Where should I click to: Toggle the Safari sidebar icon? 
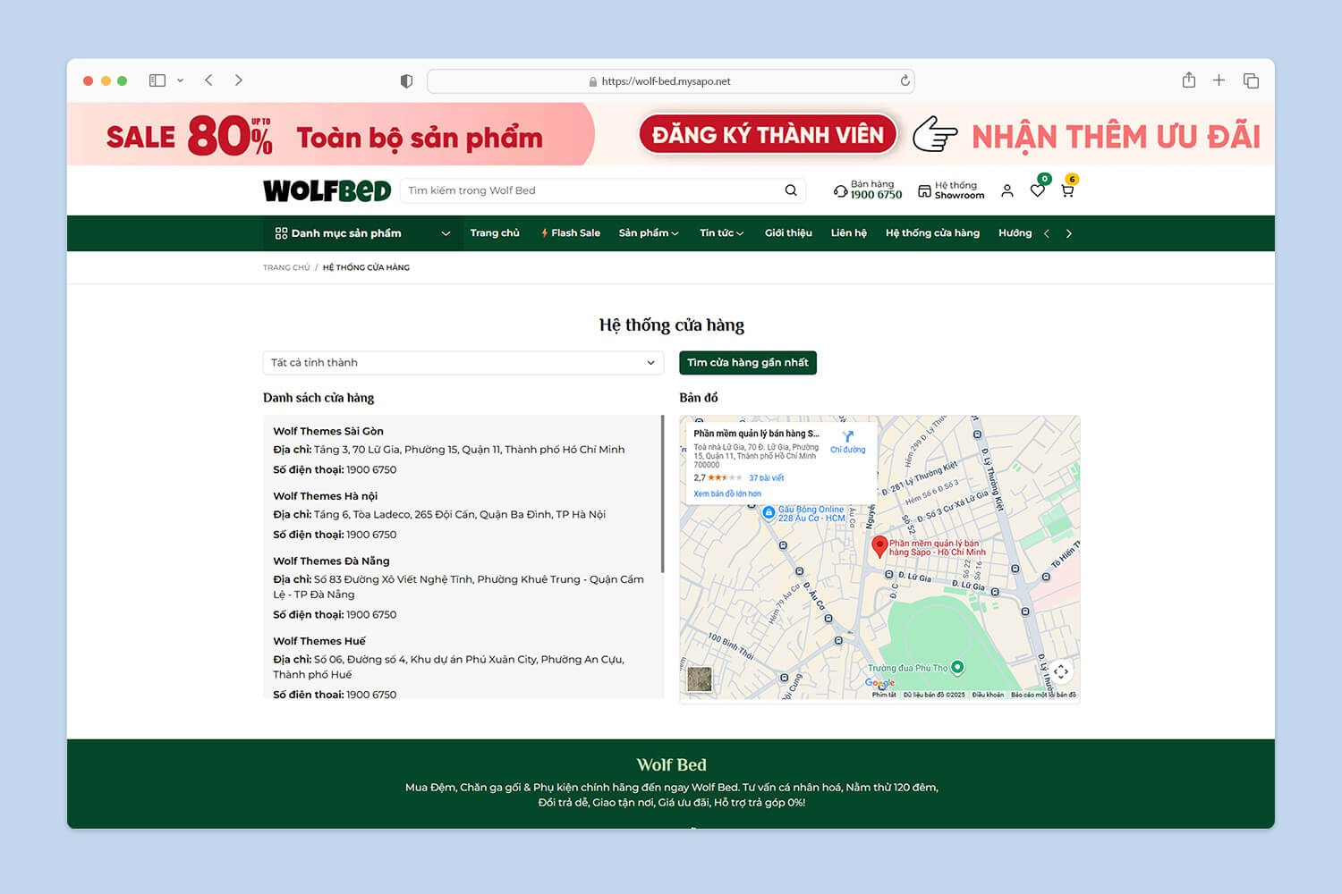tap(157, 80)
